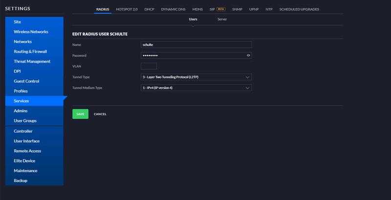Click the Edit RADIUS User Schulte heading
Screen dimensions: 391x200
click(x=100, y=34)
